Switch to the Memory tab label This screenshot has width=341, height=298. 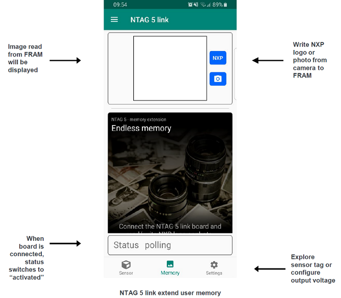170,273
